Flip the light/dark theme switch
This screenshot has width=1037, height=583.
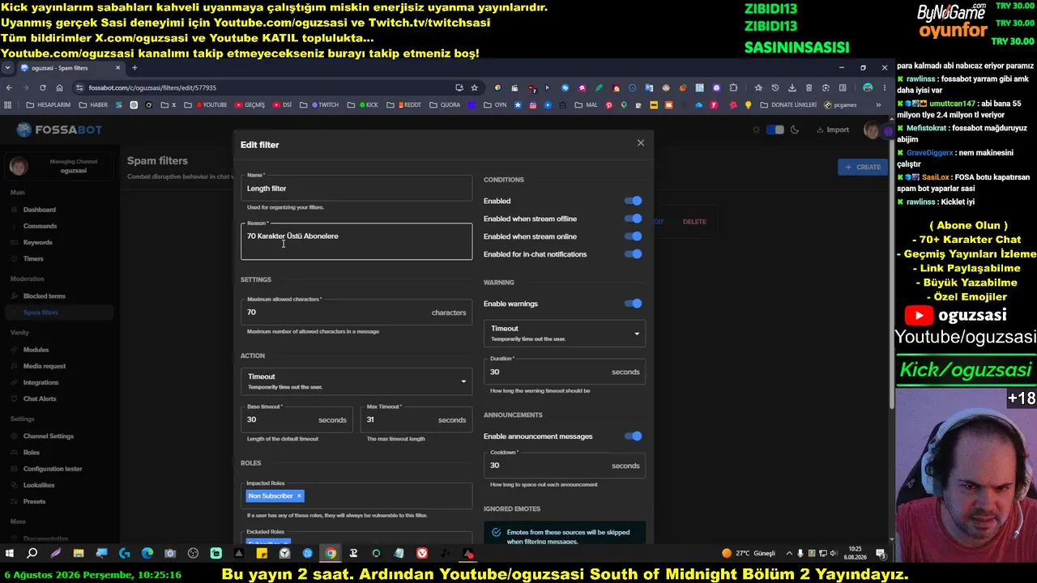775,130
